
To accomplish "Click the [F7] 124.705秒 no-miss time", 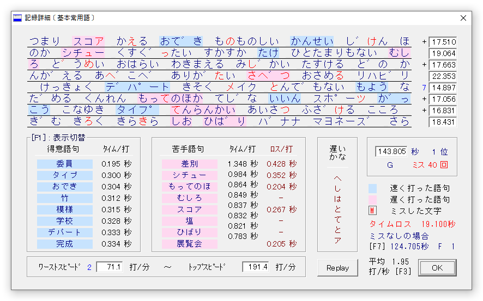I will [399, 247].
